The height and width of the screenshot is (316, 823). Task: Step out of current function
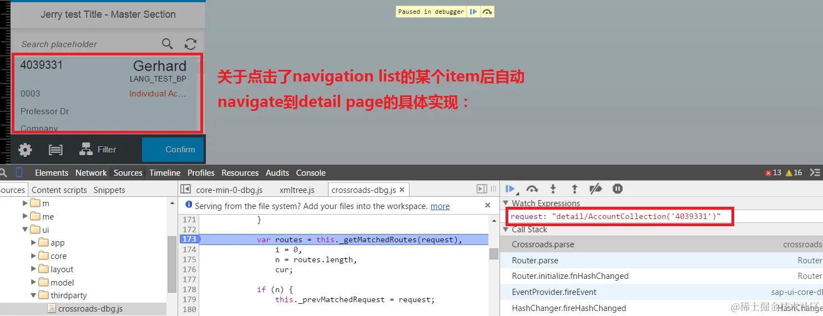(x=574, y=189)
